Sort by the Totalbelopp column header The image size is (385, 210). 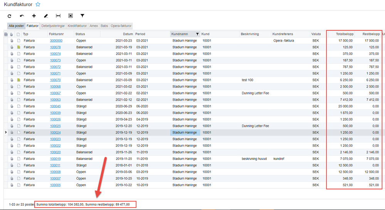click(x=345, y=34)
